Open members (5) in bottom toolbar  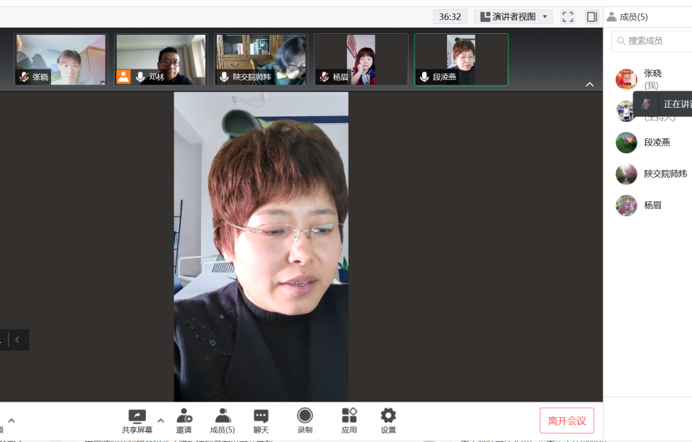coord(222,421)
